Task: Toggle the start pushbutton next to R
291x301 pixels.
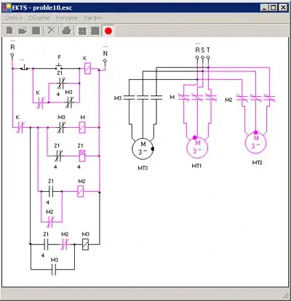Action: coord(24,68)
